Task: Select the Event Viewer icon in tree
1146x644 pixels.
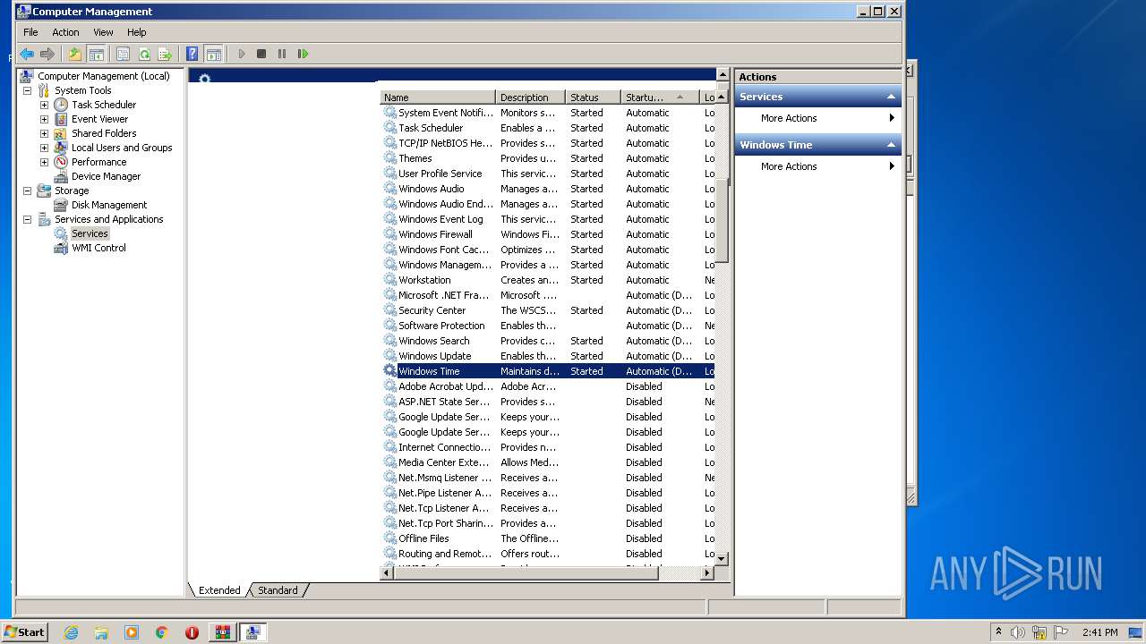Action: coord(61,119)
